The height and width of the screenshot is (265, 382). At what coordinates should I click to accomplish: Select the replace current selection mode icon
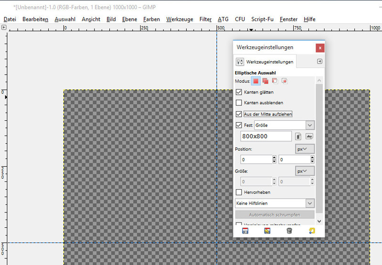256,81
